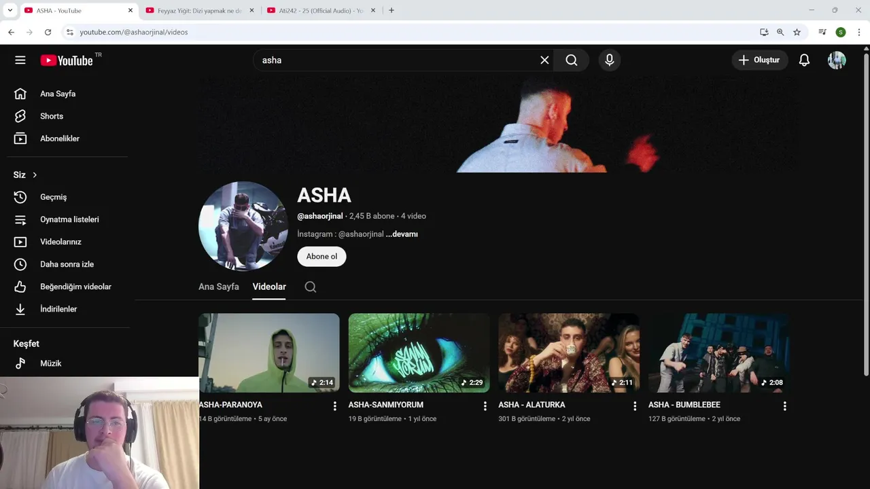This screenshot has height=489, width=870.
Task: Open the ASHA-SANMIYORUM video thumbnail
Action: tap(419, 352)
